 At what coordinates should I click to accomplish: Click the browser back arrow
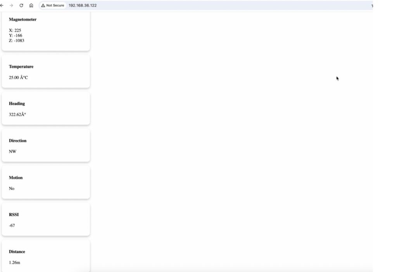tap(2, 5)
